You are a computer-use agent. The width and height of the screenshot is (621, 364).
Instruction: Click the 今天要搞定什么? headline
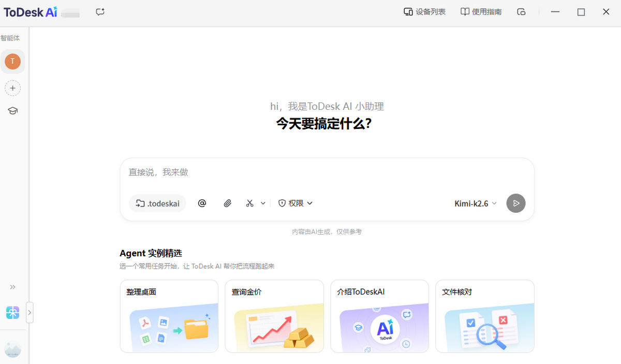click(x=323, y=124)
